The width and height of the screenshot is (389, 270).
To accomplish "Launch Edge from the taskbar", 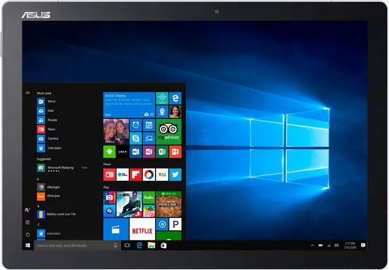I will click(x=139, y=245).
